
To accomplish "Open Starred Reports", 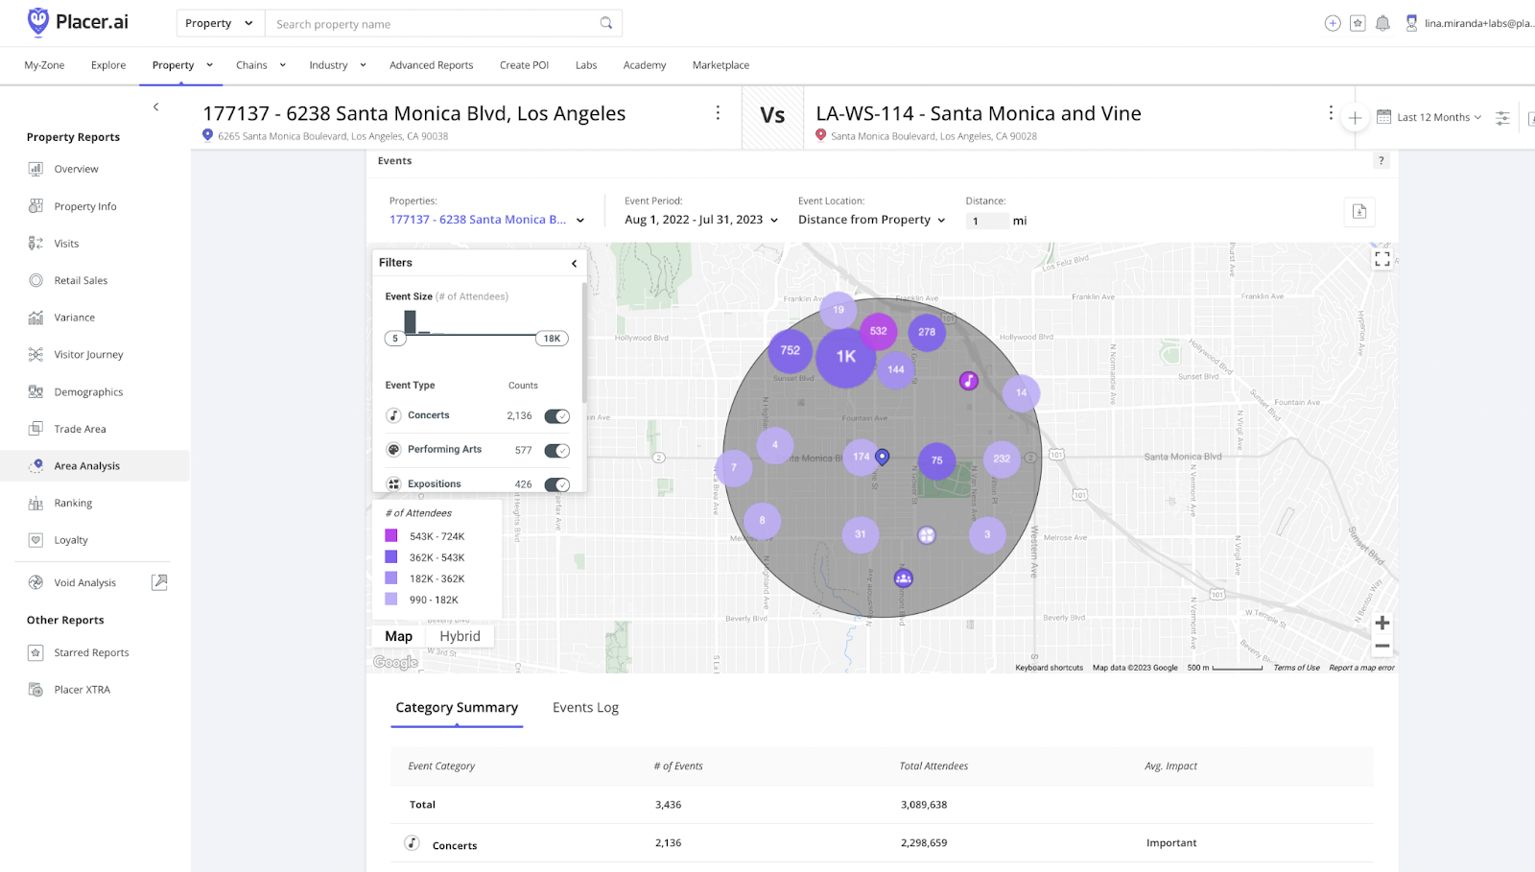I will (91, 652).
